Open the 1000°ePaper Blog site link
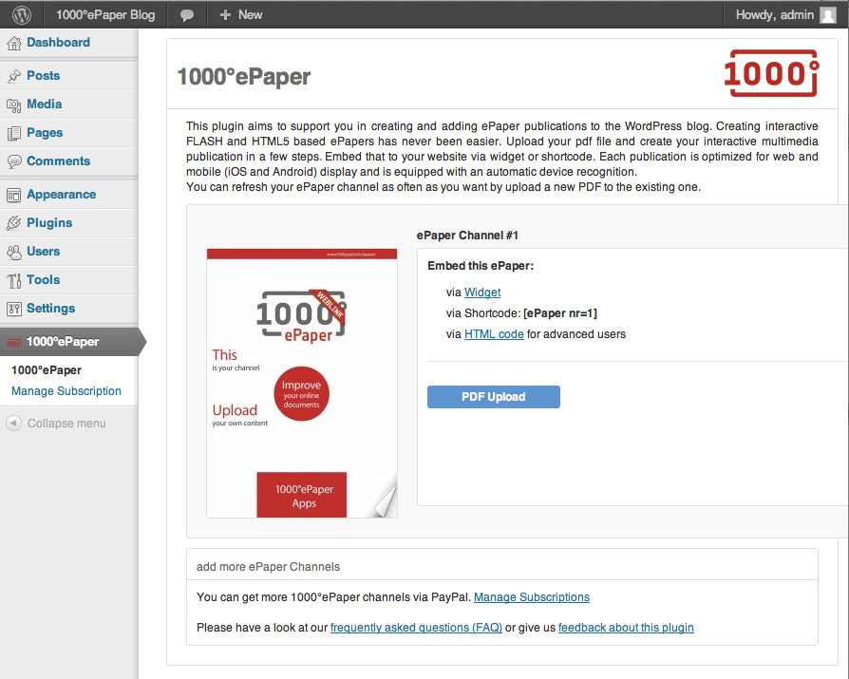849x679 pixels. tap(105, 14)
